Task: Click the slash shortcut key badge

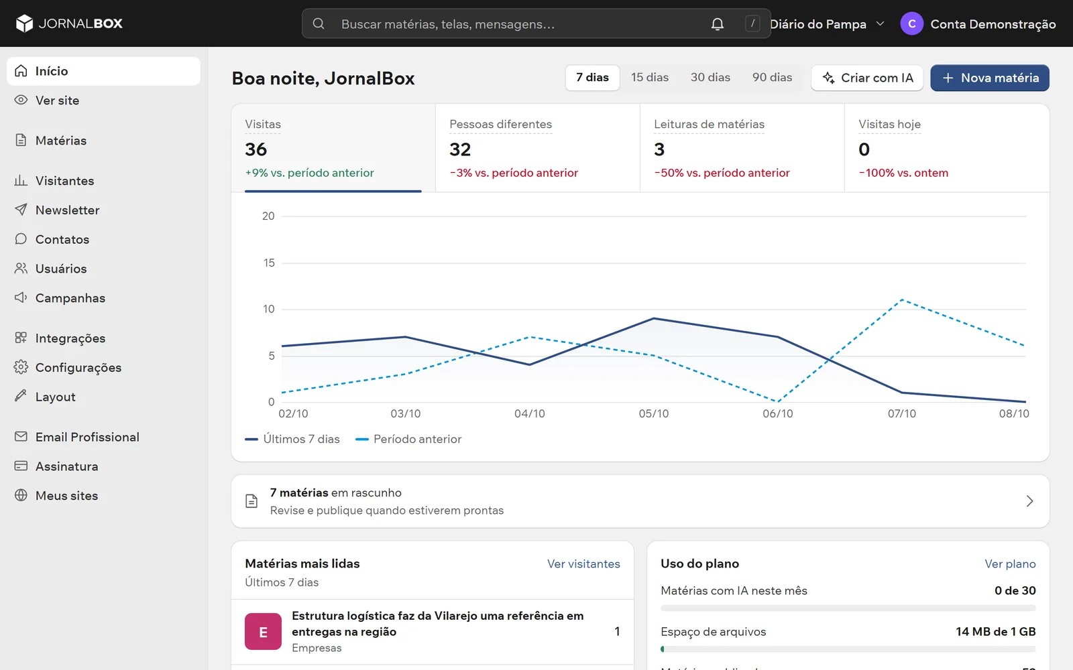Action: (752, 23)
